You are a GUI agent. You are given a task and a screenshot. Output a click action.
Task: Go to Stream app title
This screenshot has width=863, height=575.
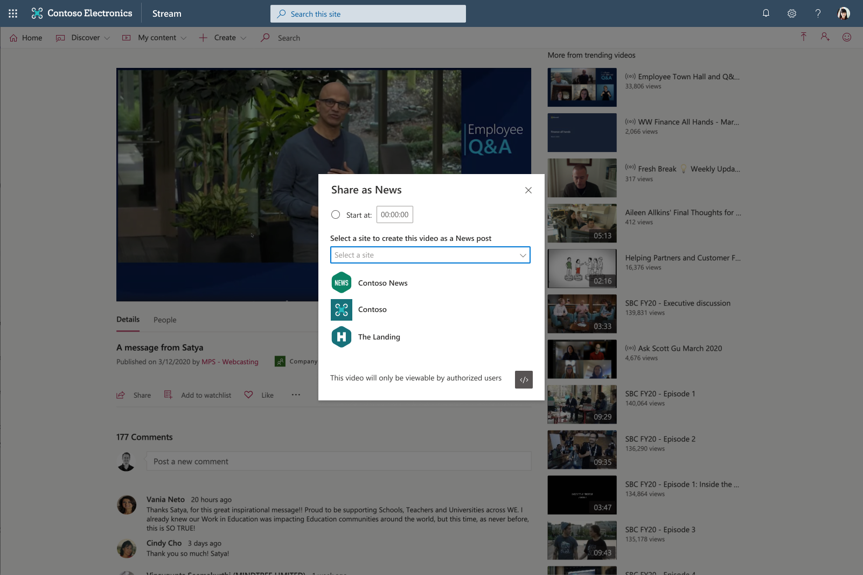click(167, 13)
